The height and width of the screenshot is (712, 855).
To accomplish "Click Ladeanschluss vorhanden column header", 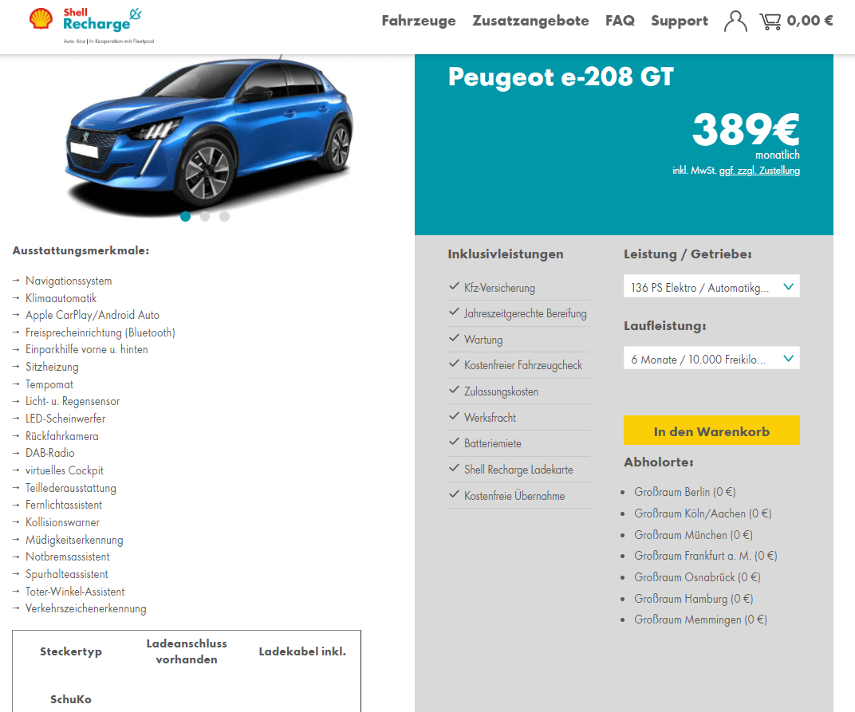I will tap(187, 651).
